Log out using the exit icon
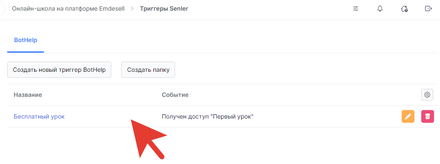The height and width of the screenshot is (164, 440). (x=428, y=8)
